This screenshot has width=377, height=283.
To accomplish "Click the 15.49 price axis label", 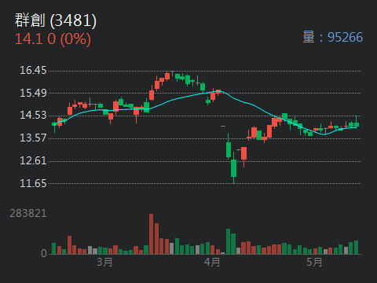I will [x=33, y=93].
